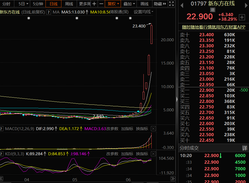Click the 2.840 low price label

click(98, 116)
